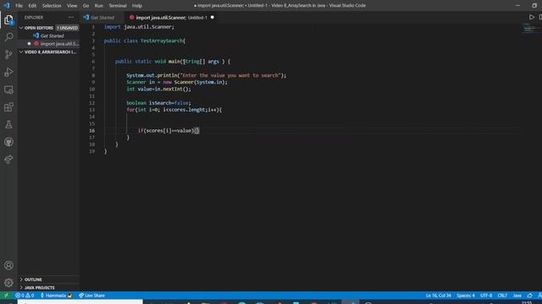Change language mode via Java
The image size is (542, 304).
tap(517, 296)
